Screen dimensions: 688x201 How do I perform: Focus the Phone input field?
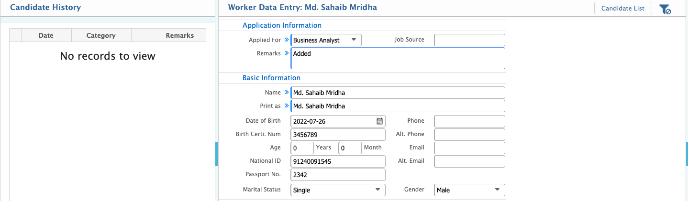tap(469, 121)
